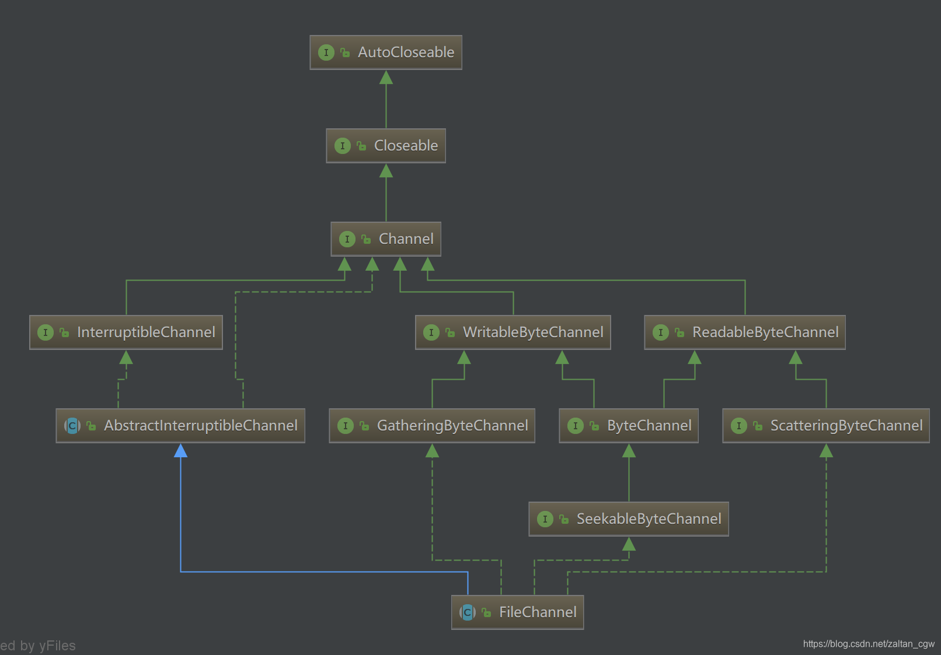The image size is (941, 655).
Task: Select the AutoCloseable node label
Action: [406, 52]
